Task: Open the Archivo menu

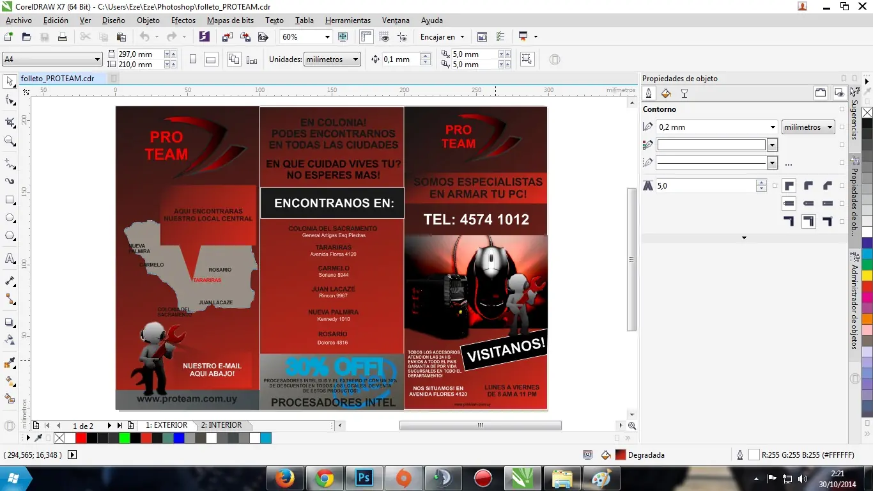Action: [x=19, y=20]
